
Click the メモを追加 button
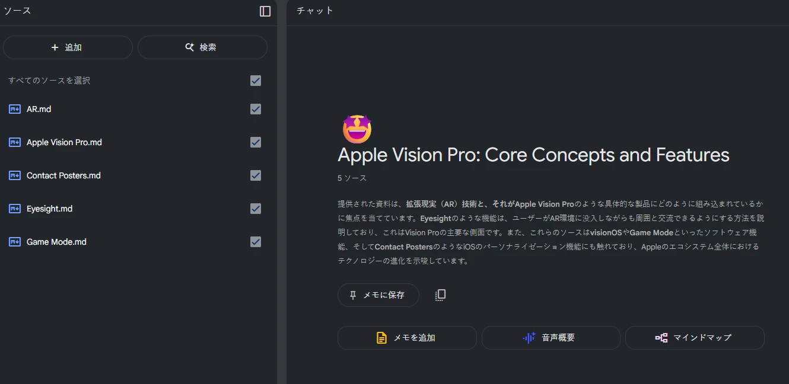(407, 338)
